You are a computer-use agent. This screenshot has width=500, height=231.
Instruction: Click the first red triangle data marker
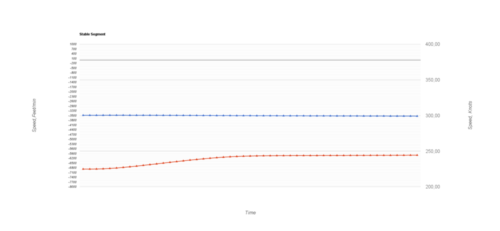[83, 169]
